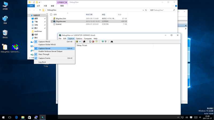Open the 共享 ribbon tab in Explorer

point(45,6)
